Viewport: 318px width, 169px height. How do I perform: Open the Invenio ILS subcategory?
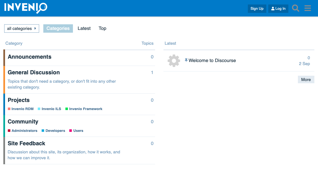(51, 109)
